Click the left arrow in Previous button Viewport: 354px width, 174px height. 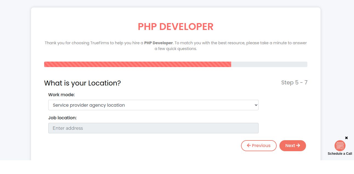point(249,145)
